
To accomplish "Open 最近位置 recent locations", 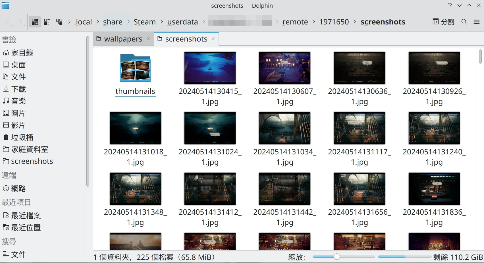I will coord(22,227).
